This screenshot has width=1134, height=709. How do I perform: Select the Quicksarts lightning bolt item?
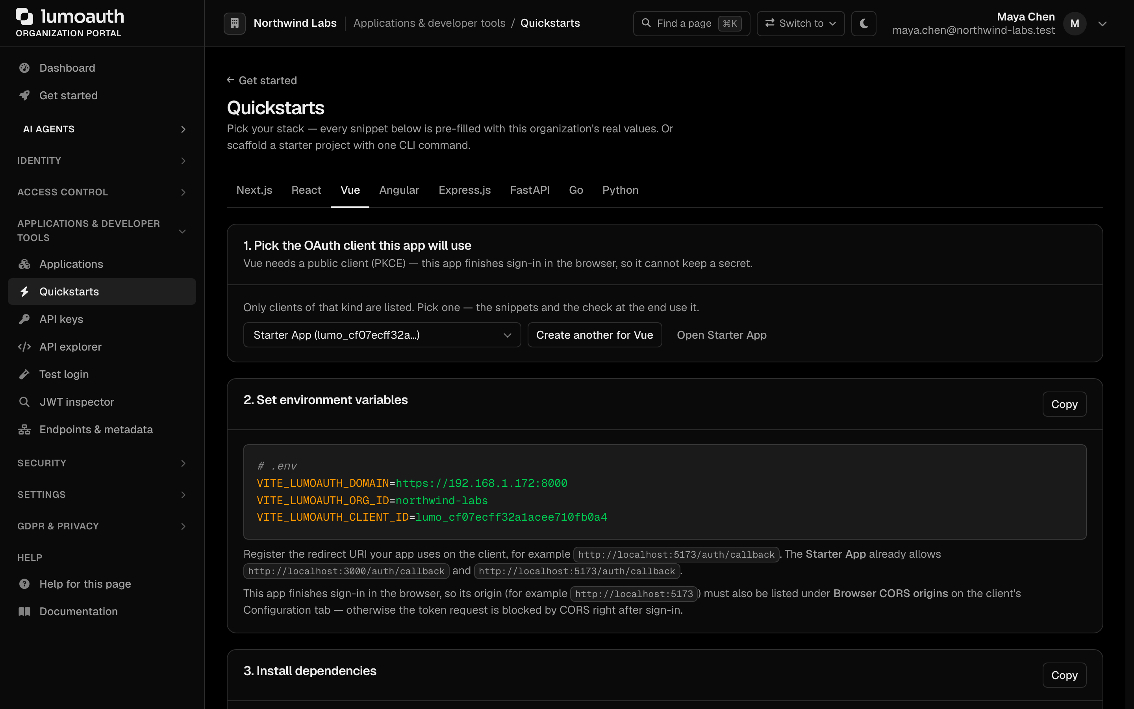tap(102, 291)
